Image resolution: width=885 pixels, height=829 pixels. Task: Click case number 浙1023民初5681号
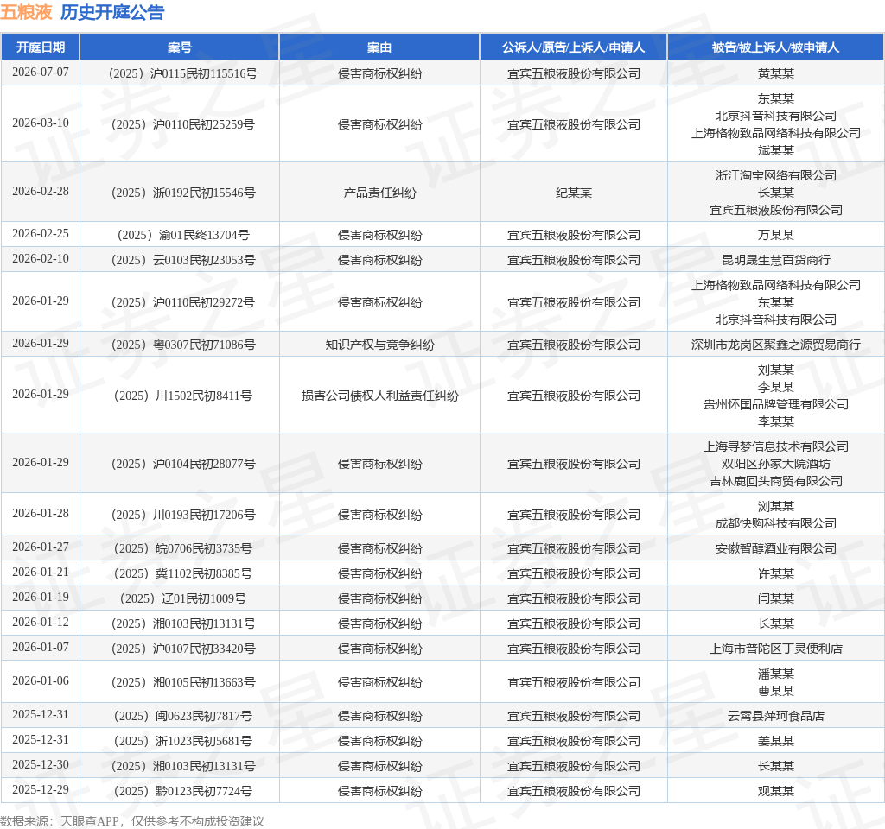pyautogui.click(x=183, y=741)
